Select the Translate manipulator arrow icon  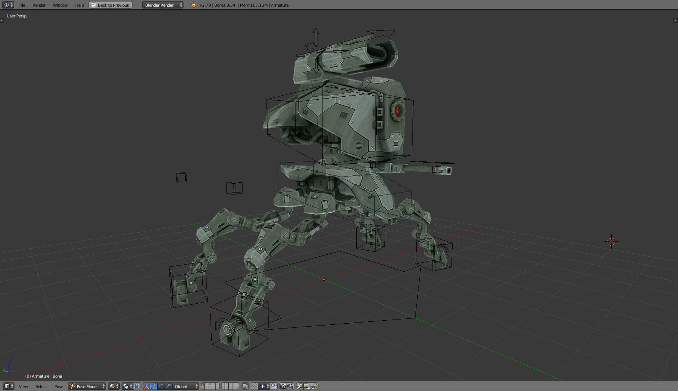tap(154, 386)
